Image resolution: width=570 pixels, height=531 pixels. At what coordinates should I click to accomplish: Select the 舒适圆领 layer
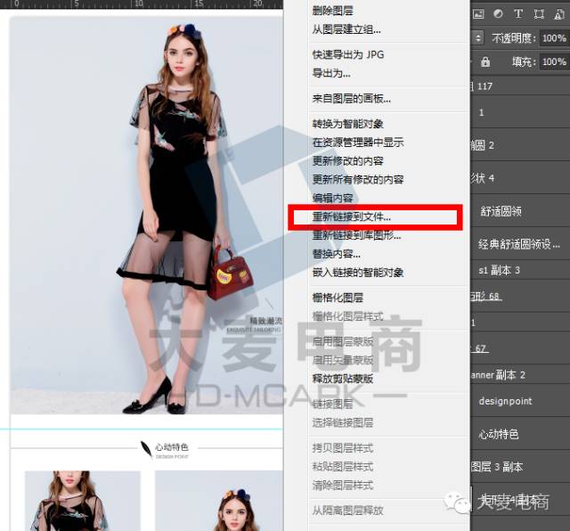(520, 211)
